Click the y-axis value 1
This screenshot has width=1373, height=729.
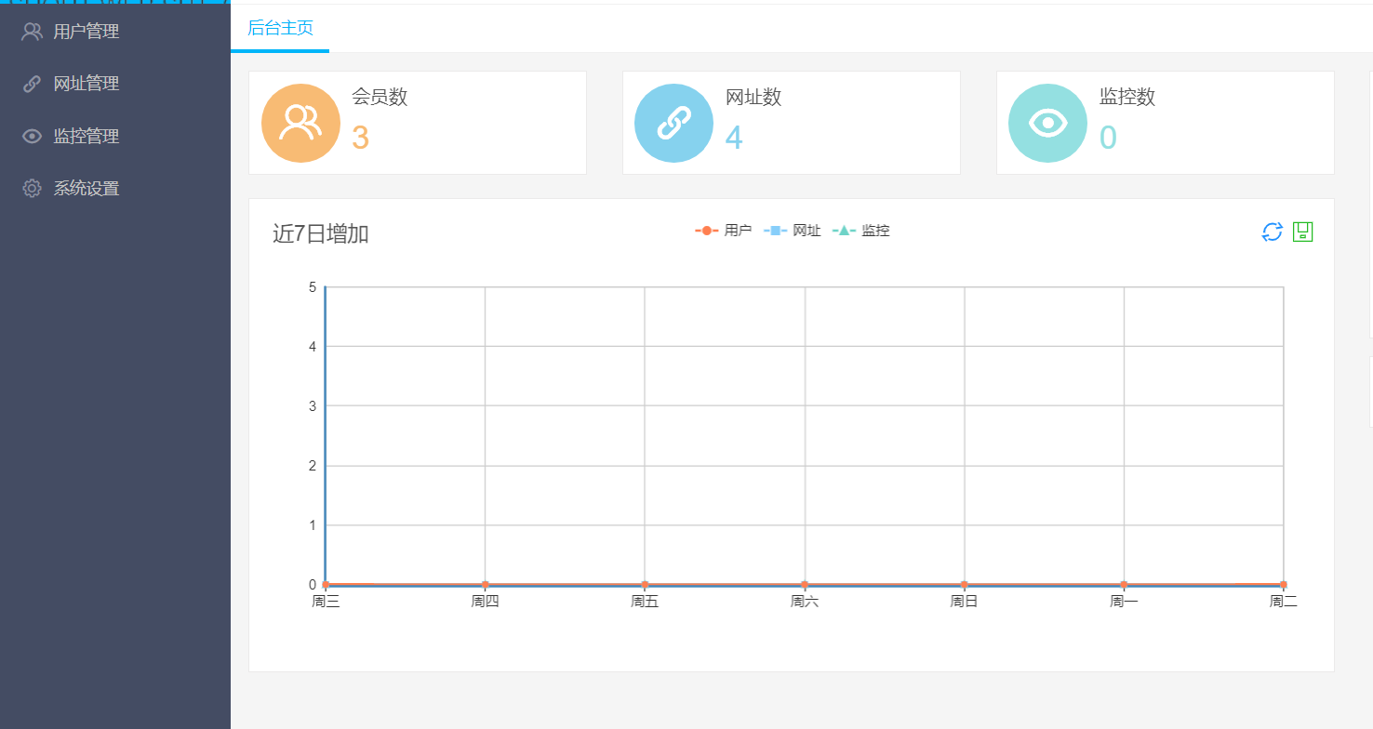(x=313, y=525)
